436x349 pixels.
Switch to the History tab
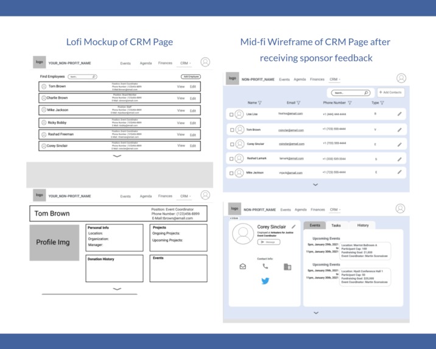click(362, 225)
